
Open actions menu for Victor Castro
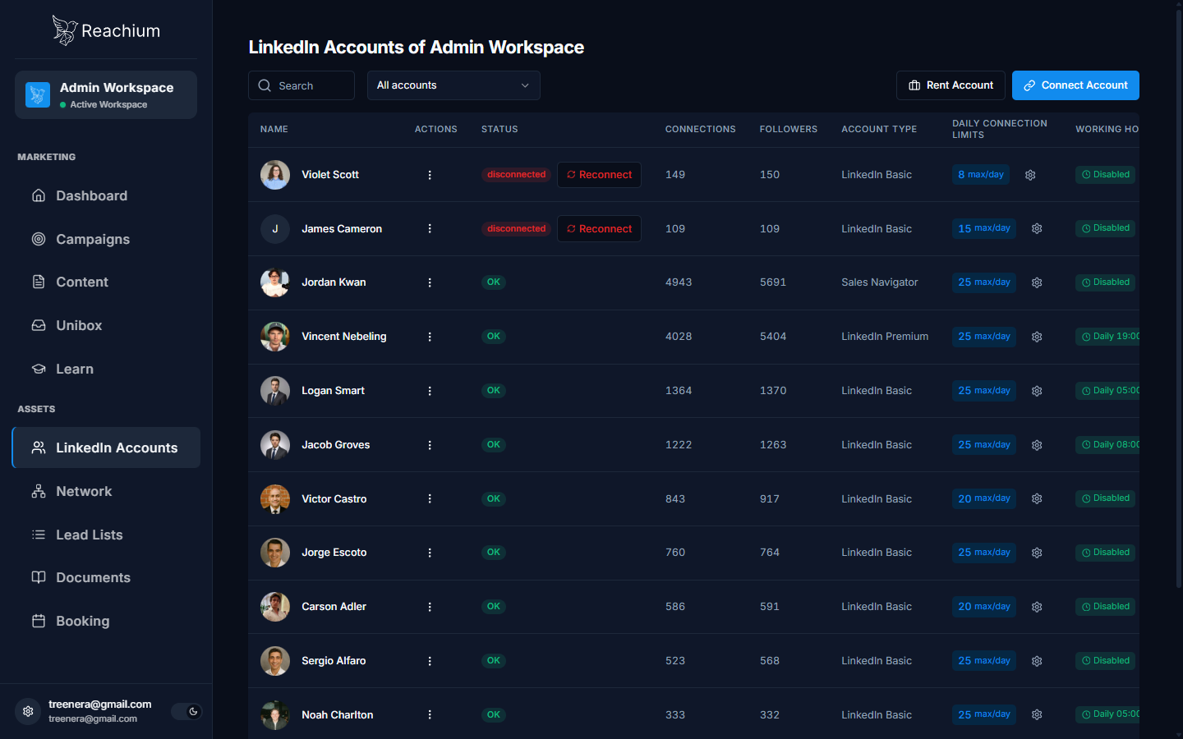coord(430,498)
